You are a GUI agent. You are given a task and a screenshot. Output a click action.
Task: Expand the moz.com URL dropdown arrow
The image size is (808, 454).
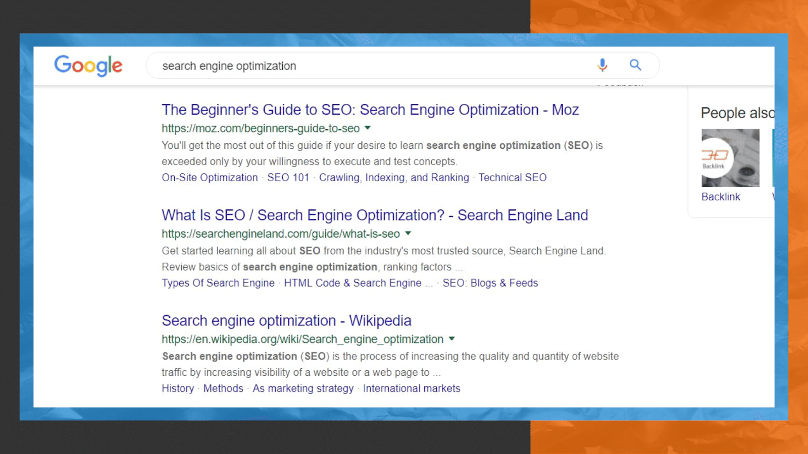[x=368, y=128]
